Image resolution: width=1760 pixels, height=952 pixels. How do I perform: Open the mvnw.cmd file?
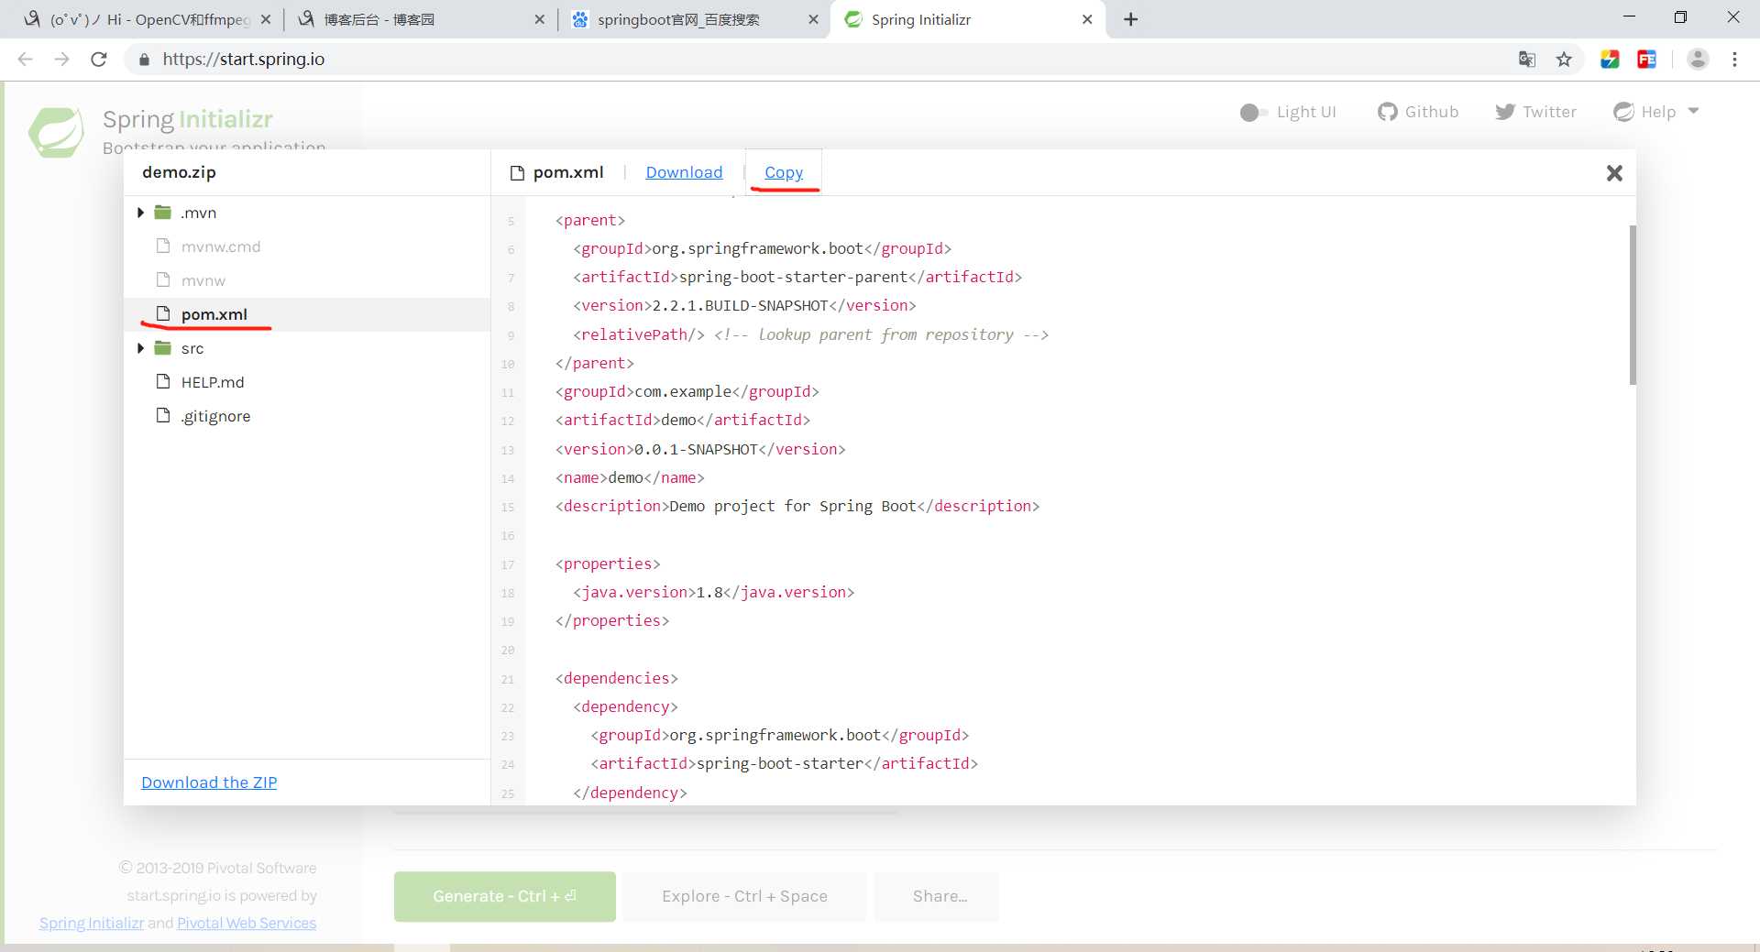(x=221, y=246)
